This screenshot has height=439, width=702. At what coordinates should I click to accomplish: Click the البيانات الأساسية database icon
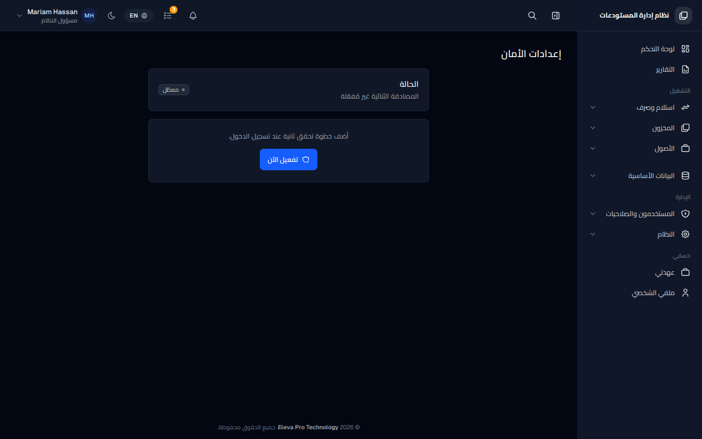tap(685, 176)
